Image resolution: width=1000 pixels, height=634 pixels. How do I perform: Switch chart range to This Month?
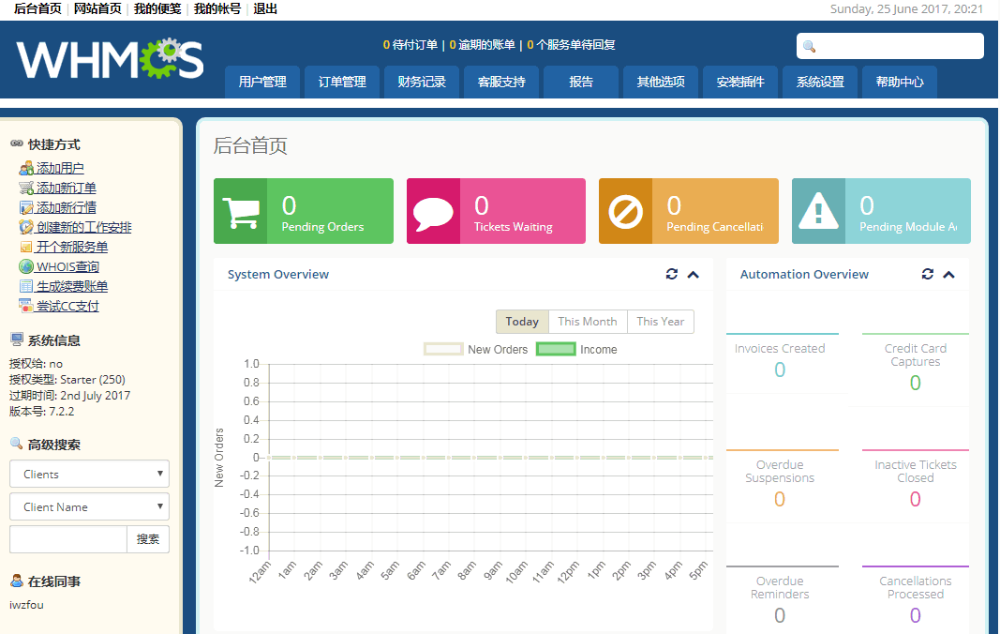point(588,322)
